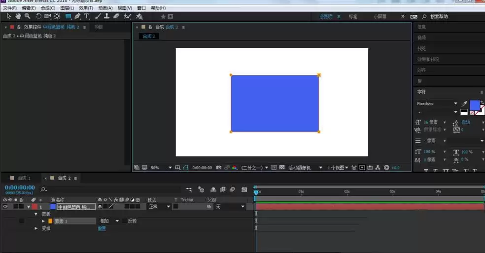Open the 标准 workspace
Screen dimensions: 485x253
click(x=353, y=16)
